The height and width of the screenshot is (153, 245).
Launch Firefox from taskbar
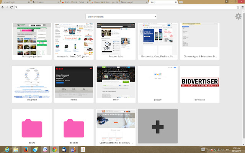pos(26,150)
